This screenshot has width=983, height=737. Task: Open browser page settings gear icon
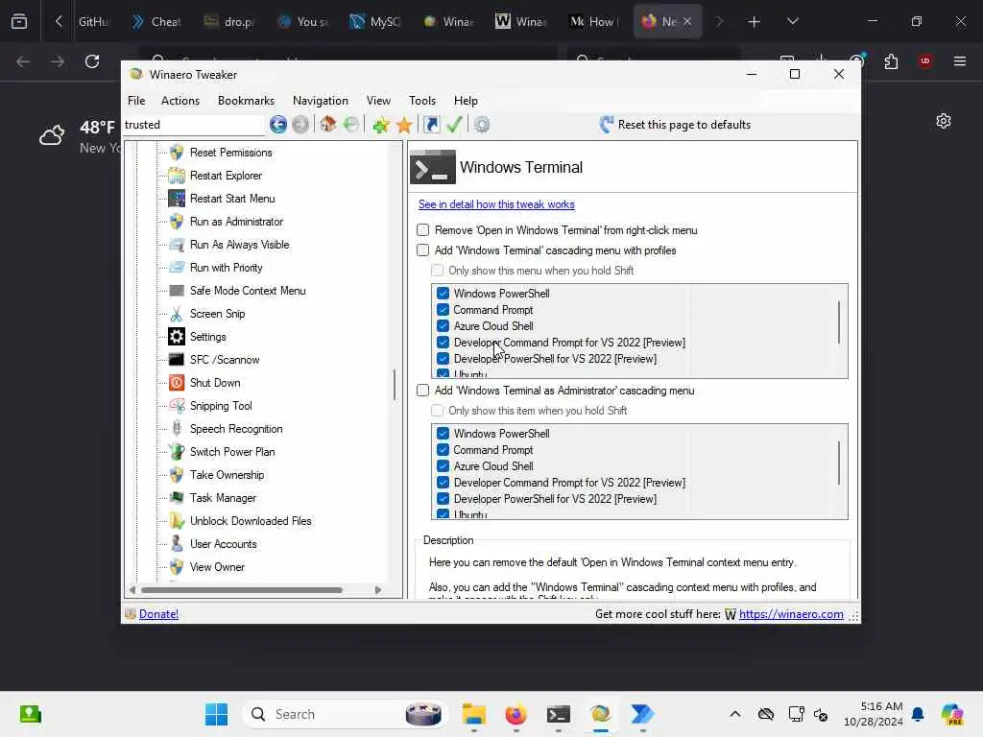coord(944,121)
